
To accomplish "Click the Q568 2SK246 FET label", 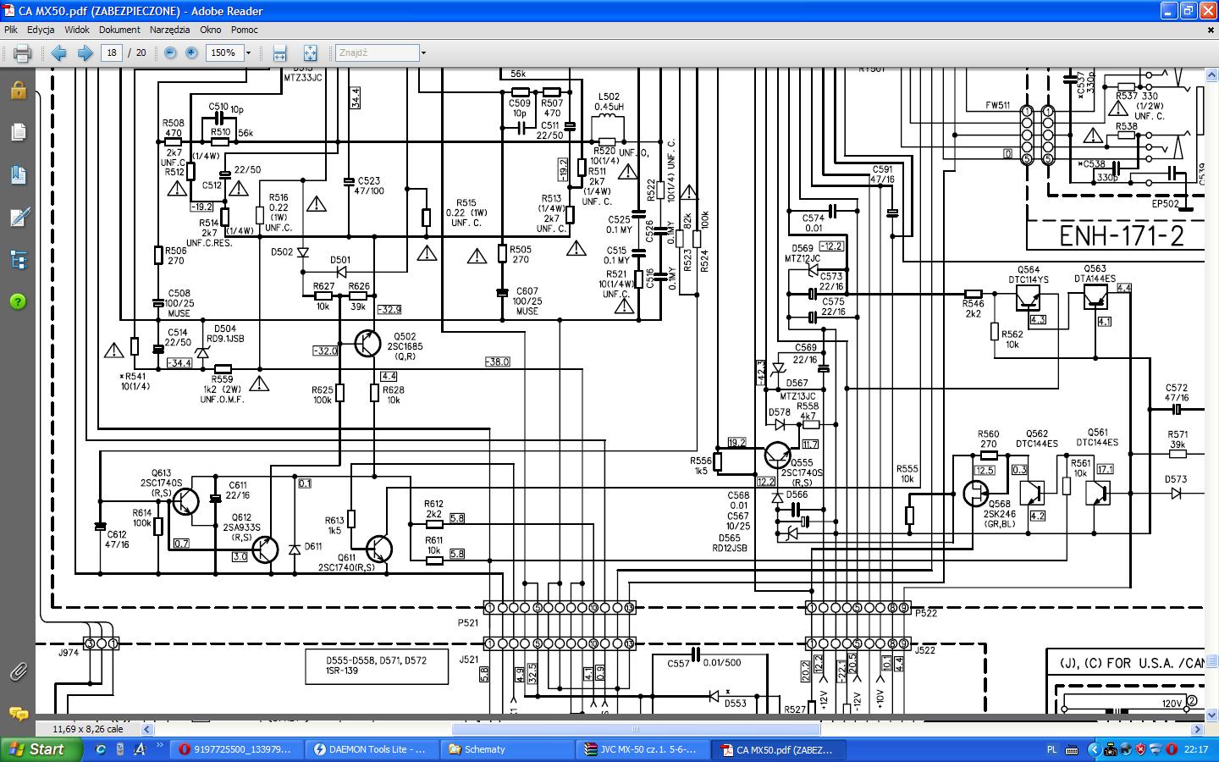I will point(999,514).
